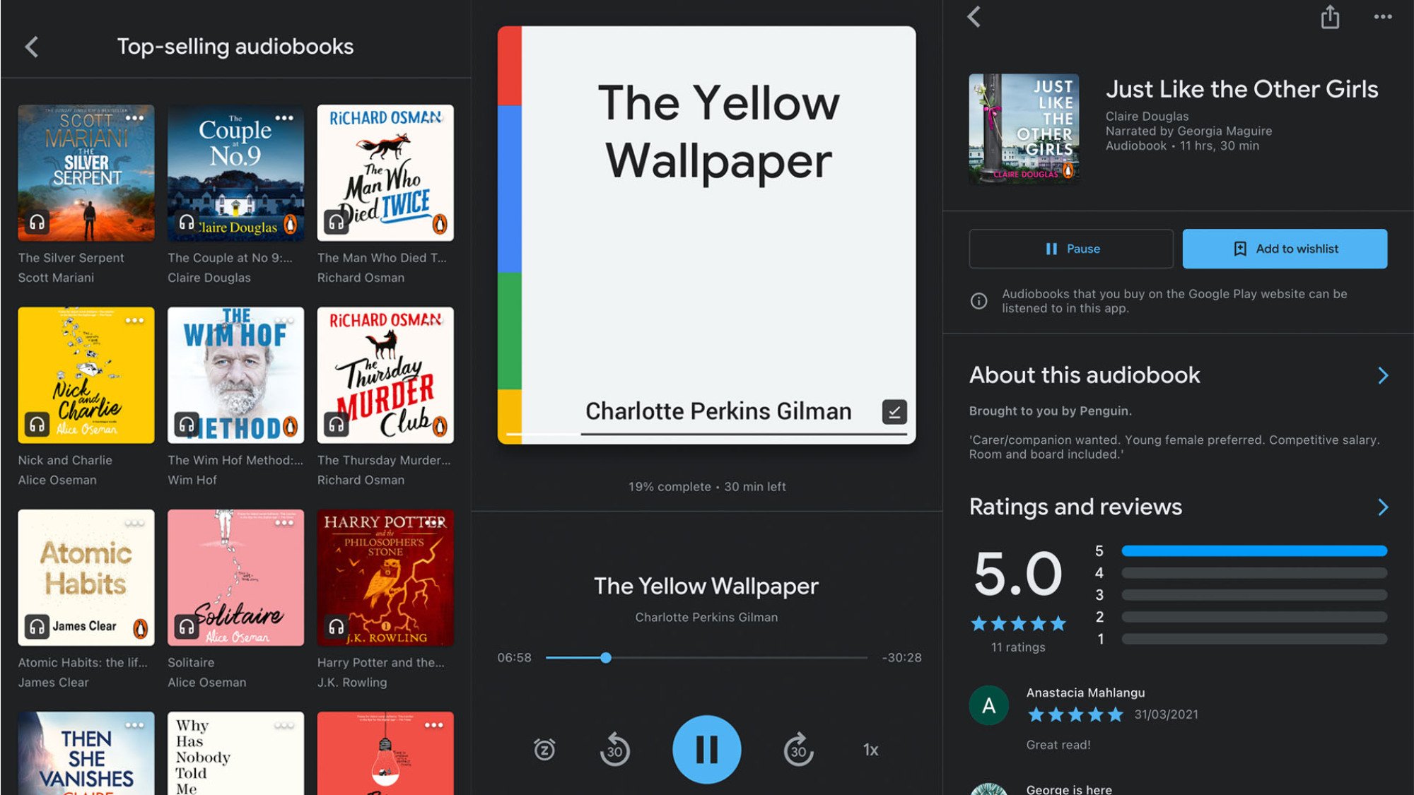Toggle the checkmark badge on Yellow Wallpaper cover
Image resolution: width=1414 pixels, height=795 pixels.
894,411
